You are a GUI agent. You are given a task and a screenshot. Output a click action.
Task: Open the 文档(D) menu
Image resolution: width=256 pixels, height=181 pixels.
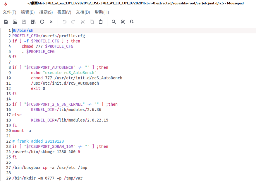[x=83, y=12]
